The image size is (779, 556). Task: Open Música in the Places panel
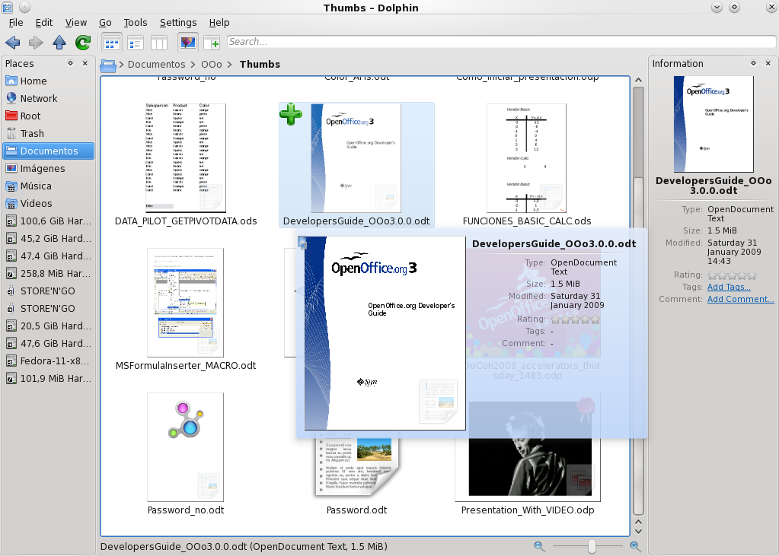pyautogui.click(x=48, y=186)
